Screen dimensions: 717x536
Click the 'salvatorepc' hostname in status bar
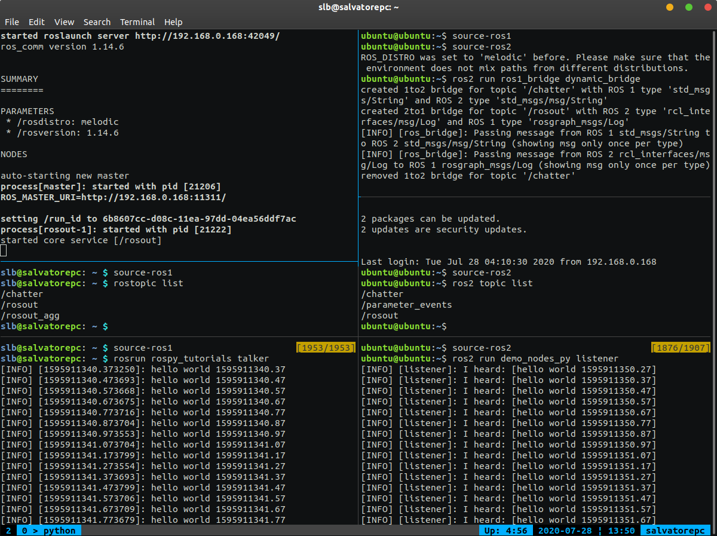tap(675, 531)
